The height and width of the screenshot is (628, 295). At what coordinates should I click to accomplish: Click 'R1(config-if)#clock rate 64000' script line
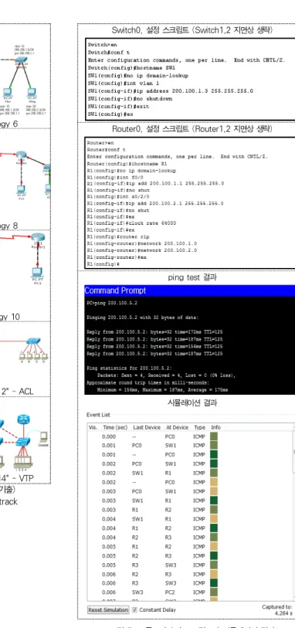(131, 223)
